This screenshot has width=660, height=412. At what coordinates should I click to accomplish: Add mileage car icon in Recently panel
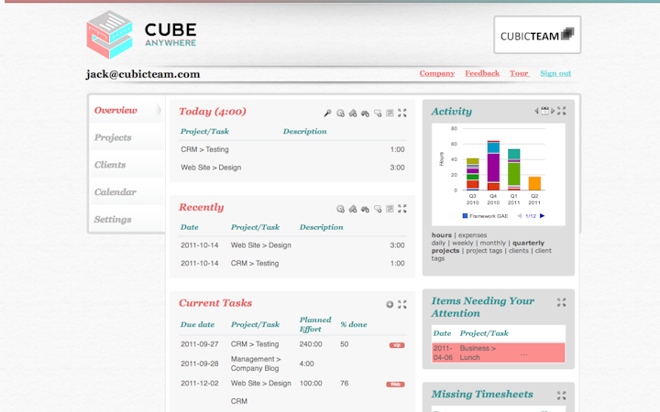(365, 209)
